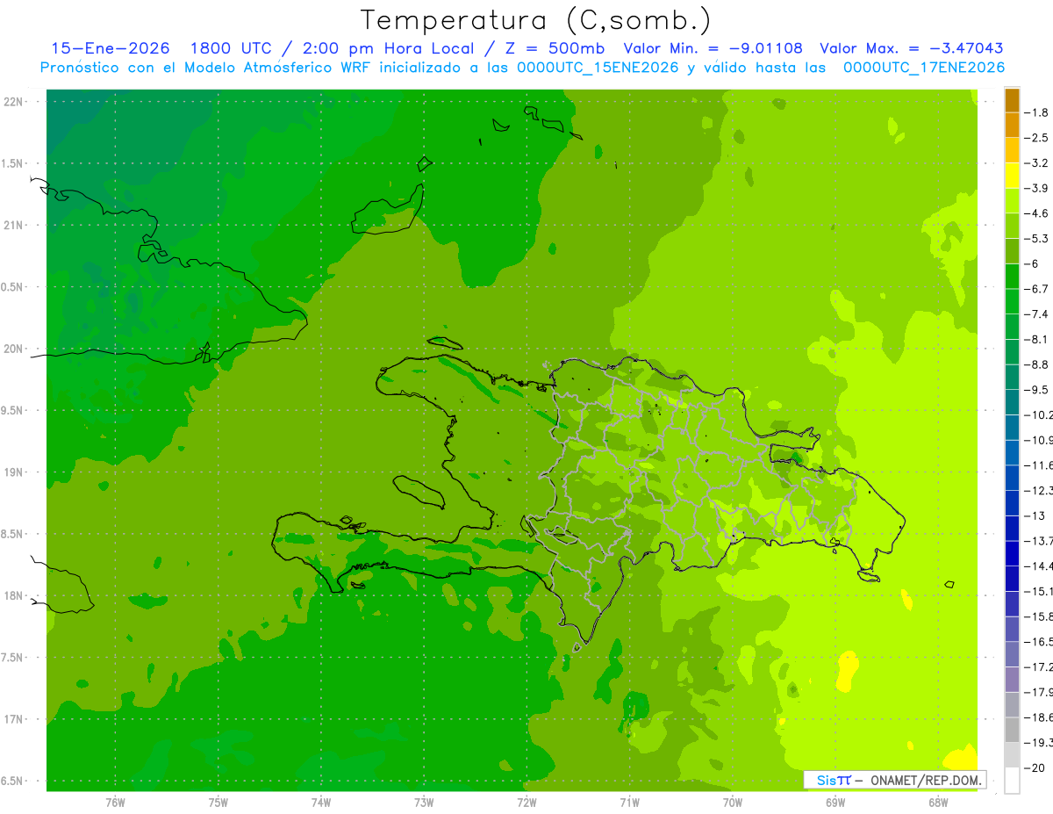Click the "19N" latitude label
The height and width of the screenshot is (814, 1053).
point(15,472)
